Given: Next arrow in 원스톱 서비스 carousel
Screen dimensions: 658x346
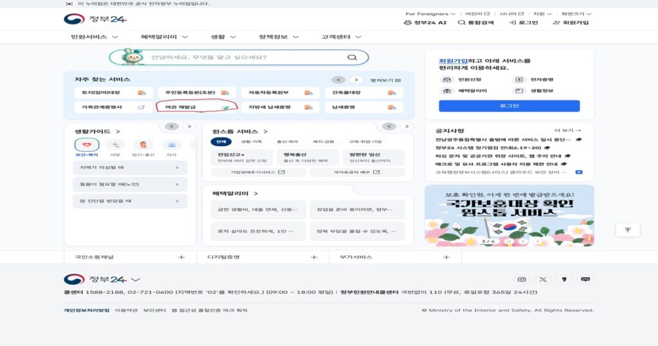Looking at the screenshot, I should pyautogui.click(x=407, y=127).
